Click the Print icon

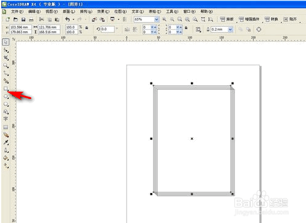click(31, 20)
